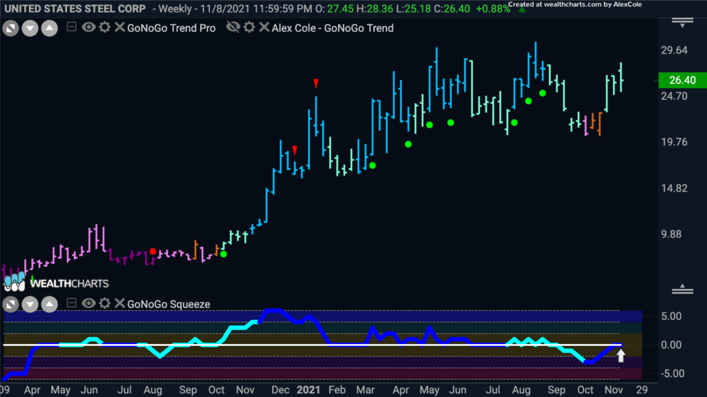Click the United States Steel Corp title

75,8
